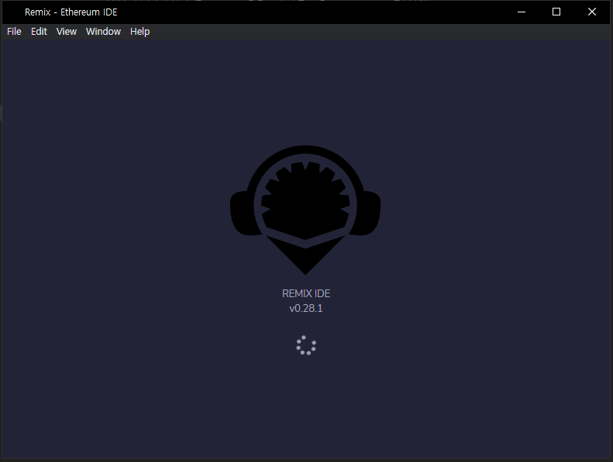Image resolution: width=613 pixels, height=462 pixels.
Task: Maximize the Remix window
Action: 556,12
